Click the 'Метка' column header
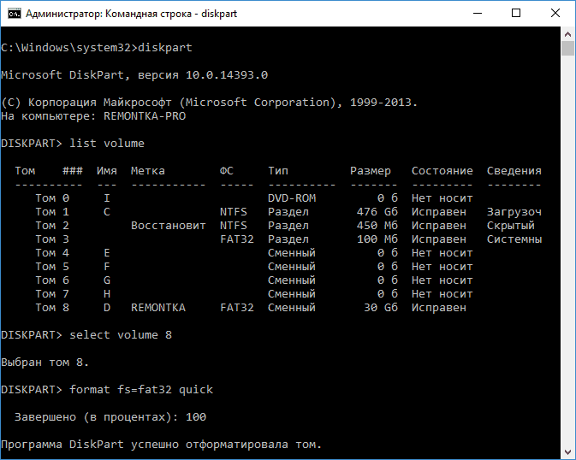 [148, 171]
